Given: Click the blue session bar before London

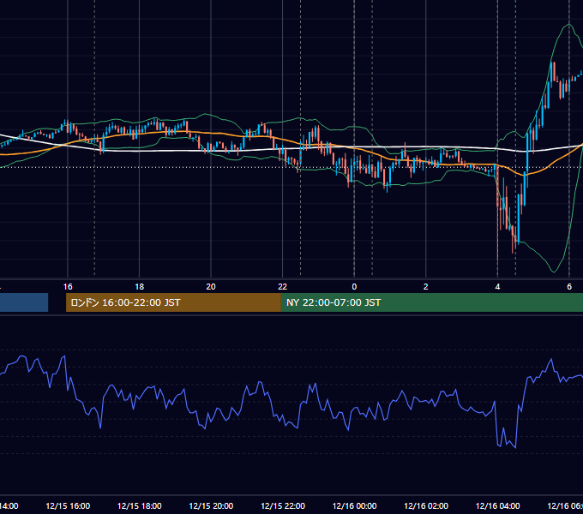Looking at the screenshot, I should pos(24,302).
